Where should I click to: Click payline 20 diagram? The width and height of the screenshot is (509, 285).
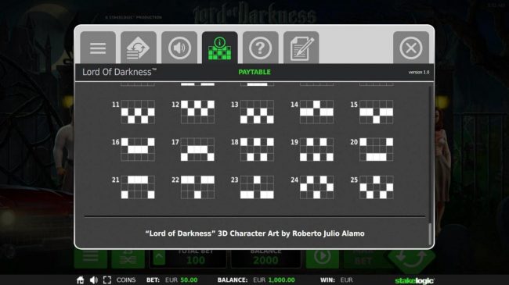(x=376, y=150)
